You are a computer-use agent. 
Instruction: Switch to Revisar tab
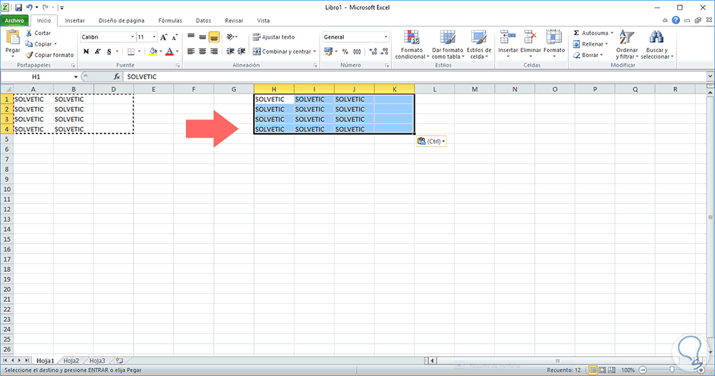(x=234, y=21)
